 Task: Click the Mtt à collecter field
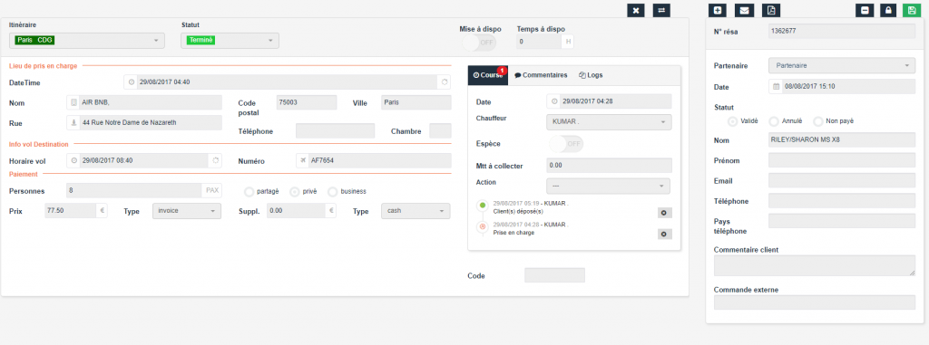pyautogui.click(x=609, y=166)
